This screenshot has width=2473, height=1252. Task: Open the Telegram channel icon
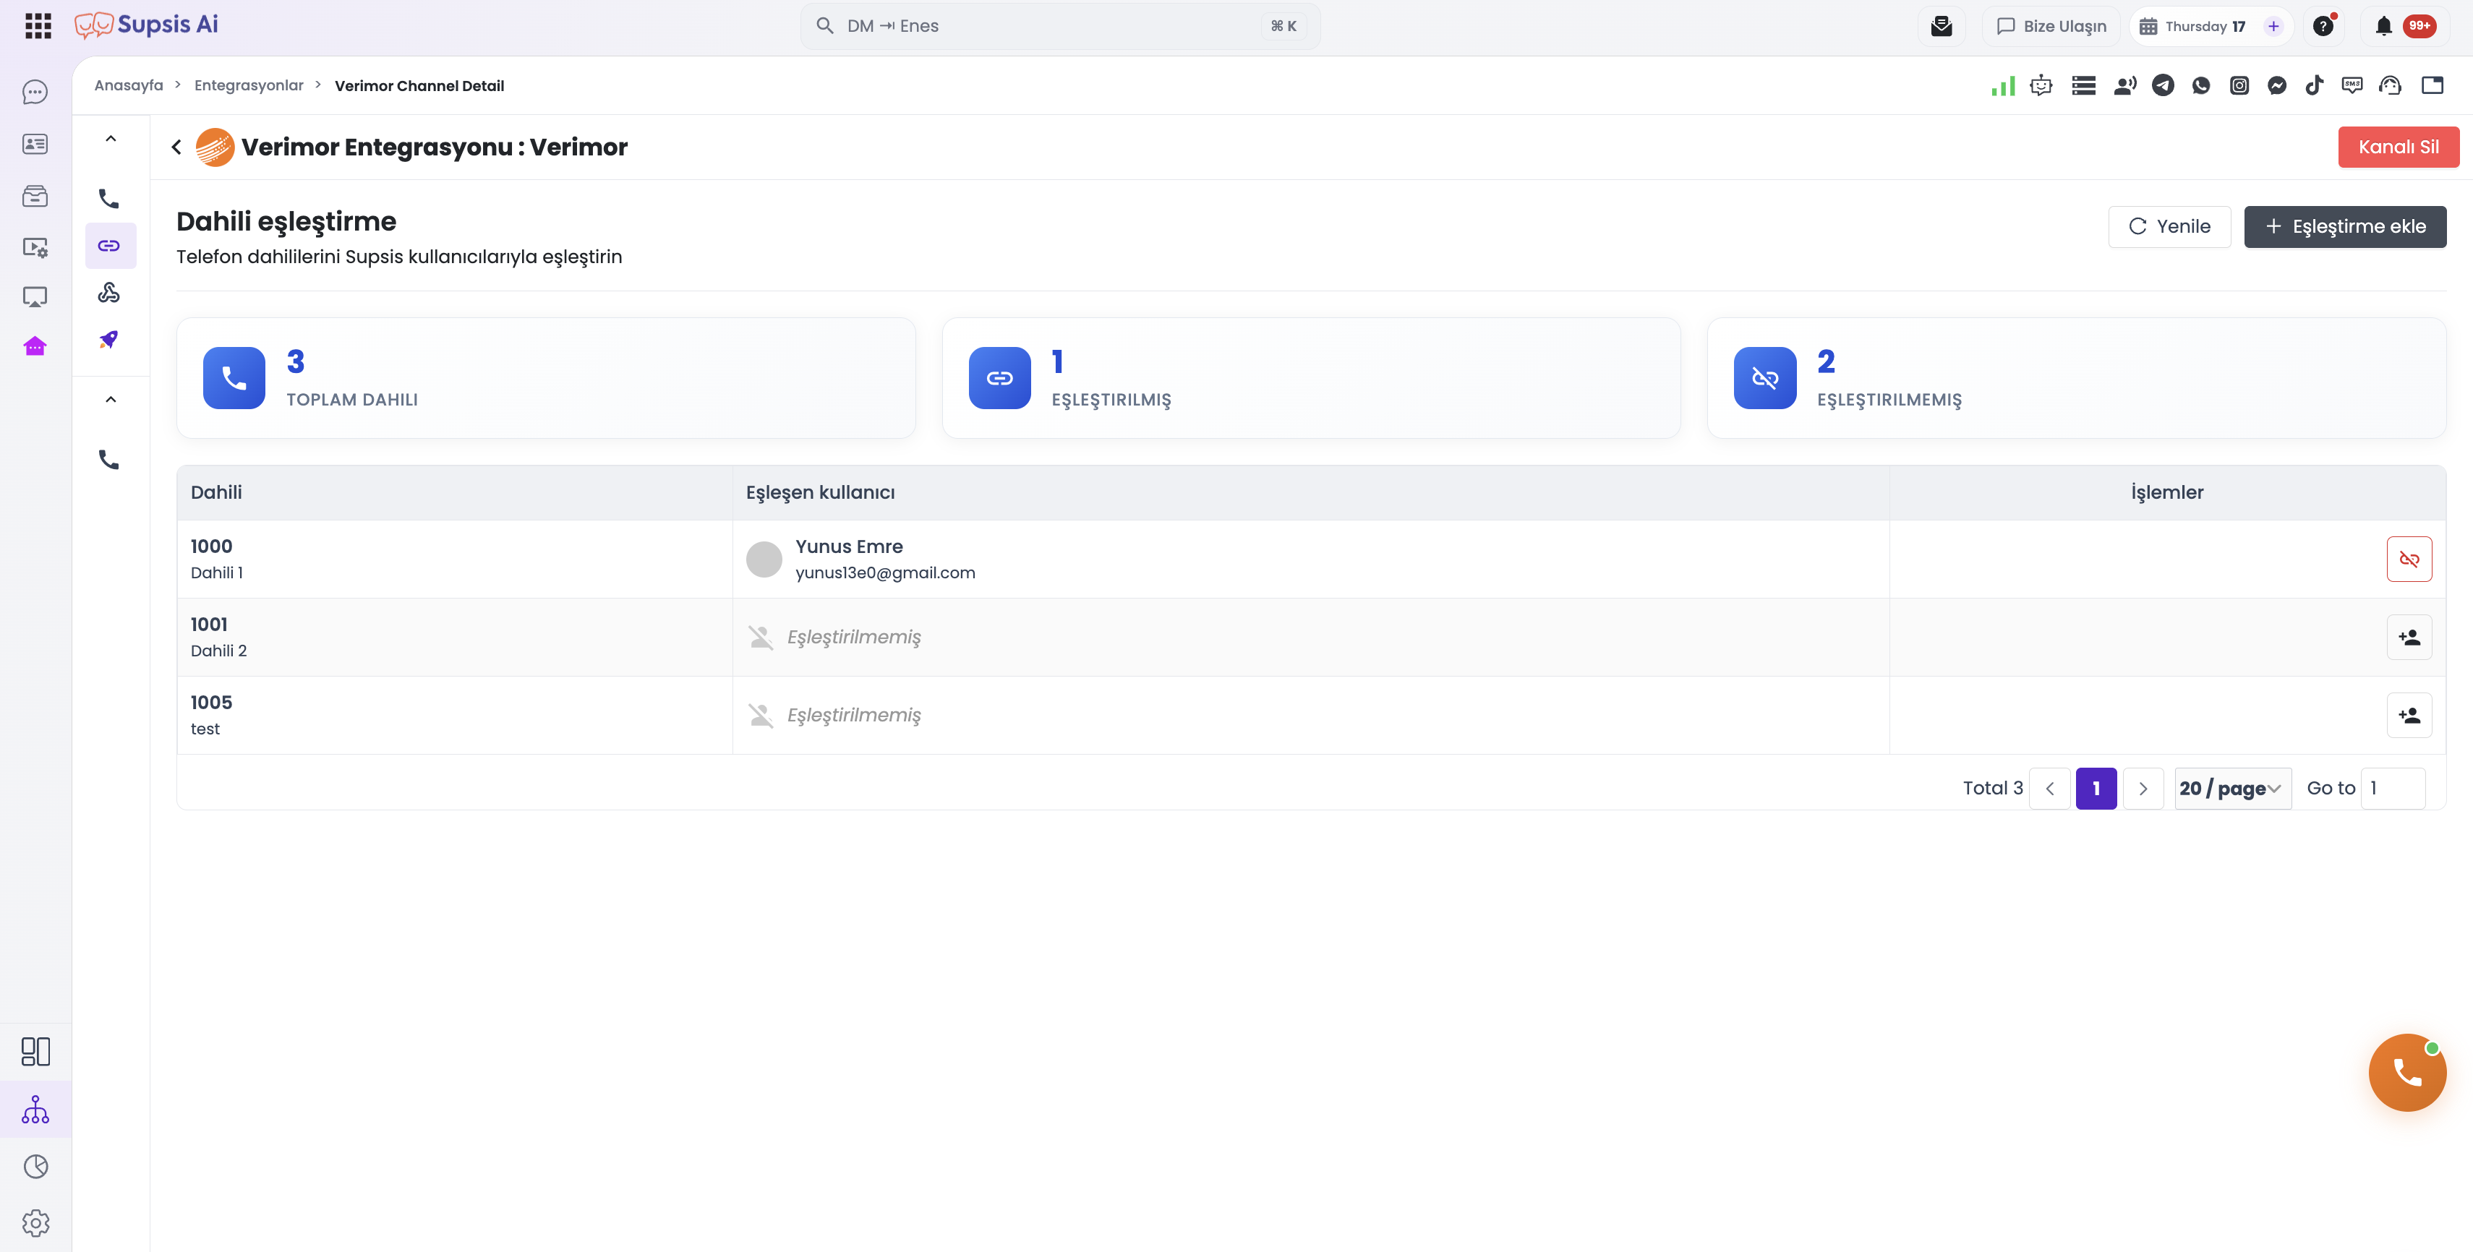pyautogui.click(x=2163, y=85)
